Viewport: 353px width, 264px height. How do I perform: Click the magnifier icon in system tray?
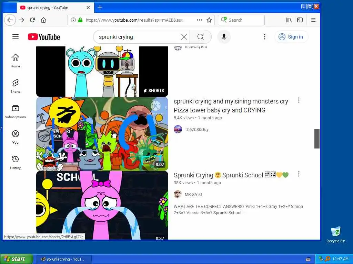pos(327,259)
